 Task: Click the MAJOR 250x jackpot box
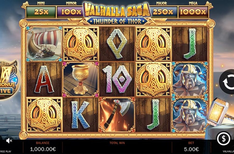pyautogui.click(x=163, y=12)
